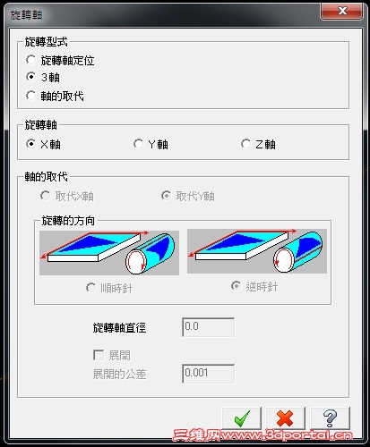Viewport: 370px width, 447px height.
Task: Open help with the question mark button
Action: coord(331,418)
